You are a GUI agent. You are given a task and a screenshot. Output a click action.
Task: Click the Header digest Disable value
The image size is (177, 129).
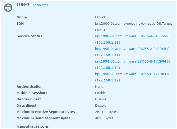[101, 99]
